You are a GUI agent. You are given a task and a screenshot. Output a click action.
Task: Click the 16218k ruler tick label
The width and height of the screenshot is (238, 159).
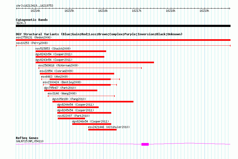click(x=171, y=11)
